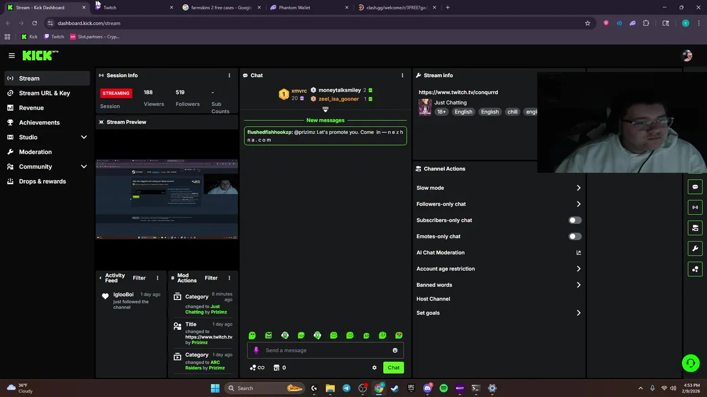Viewport: 707px width, 397px height.
Task: Collapse the chat leaderboard arrow
Action: pyautogui.click(x=325, y=110)
